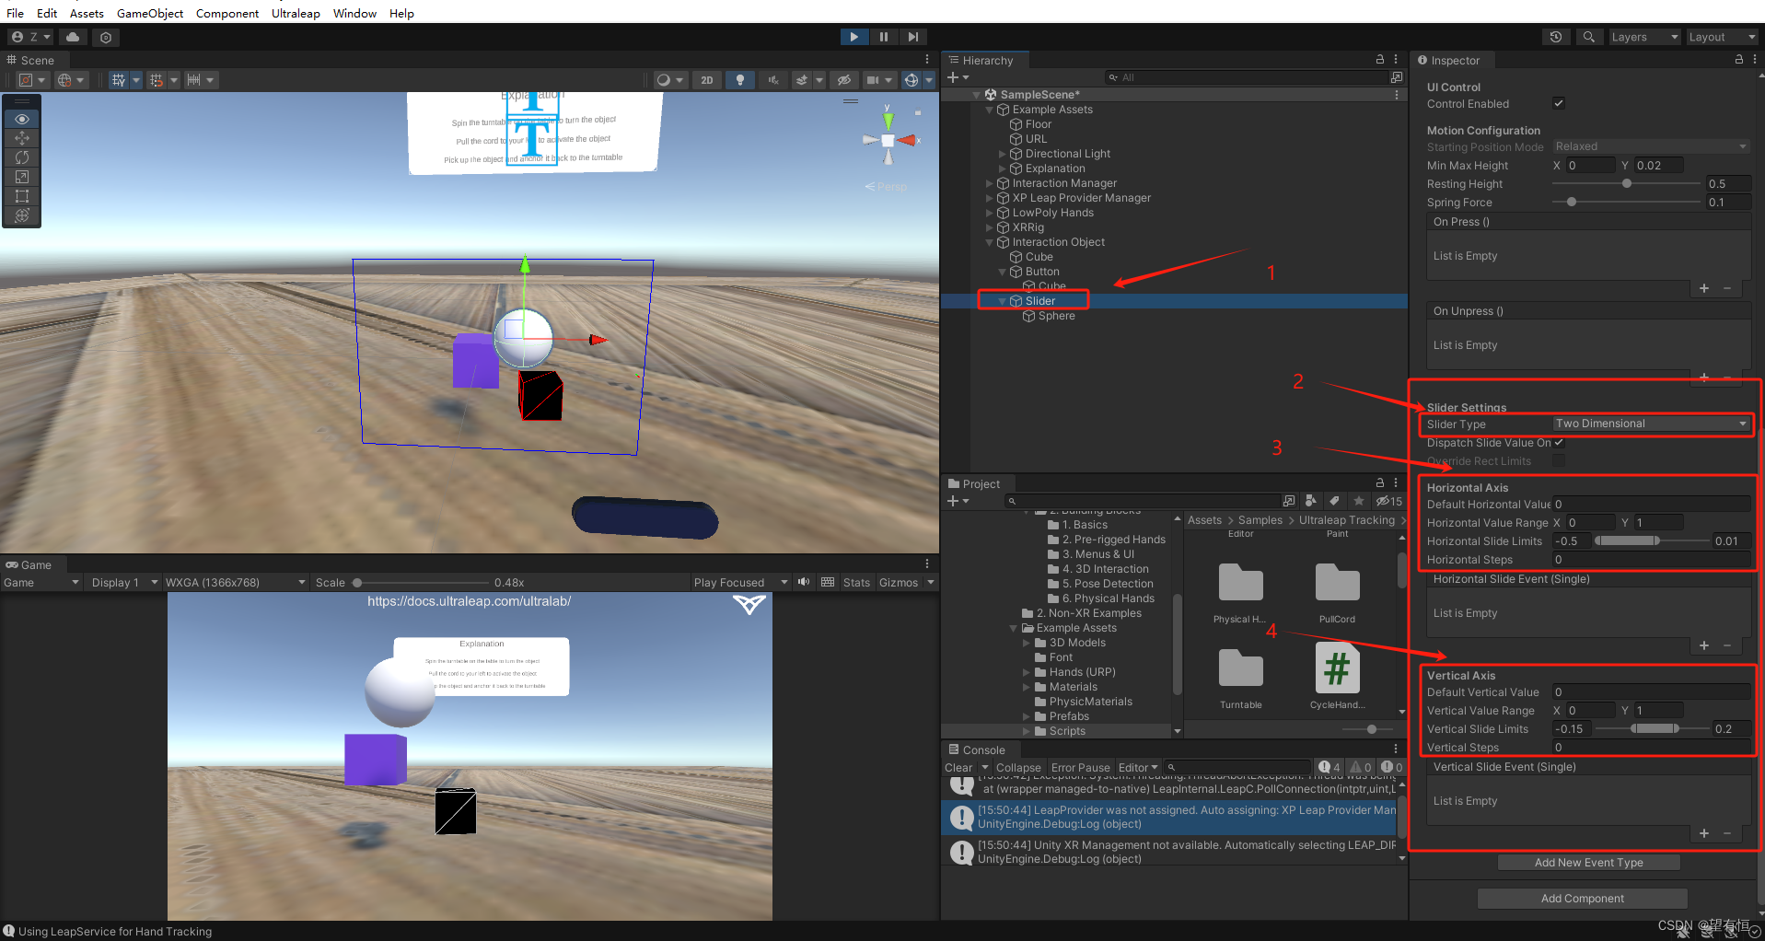Collapse the Slider object in Hierarchy
The image size is (1765, 941).
coord(1003,301)
